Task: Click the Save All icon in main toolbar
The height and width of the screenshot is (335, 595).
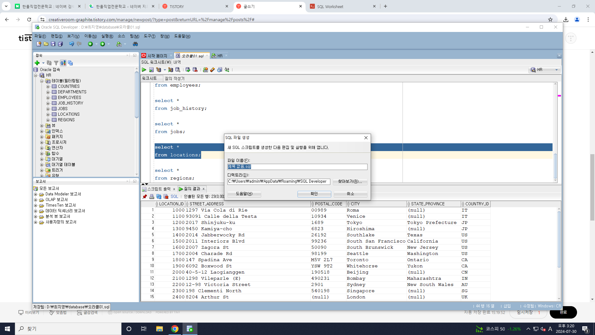Action: [60, 44]
